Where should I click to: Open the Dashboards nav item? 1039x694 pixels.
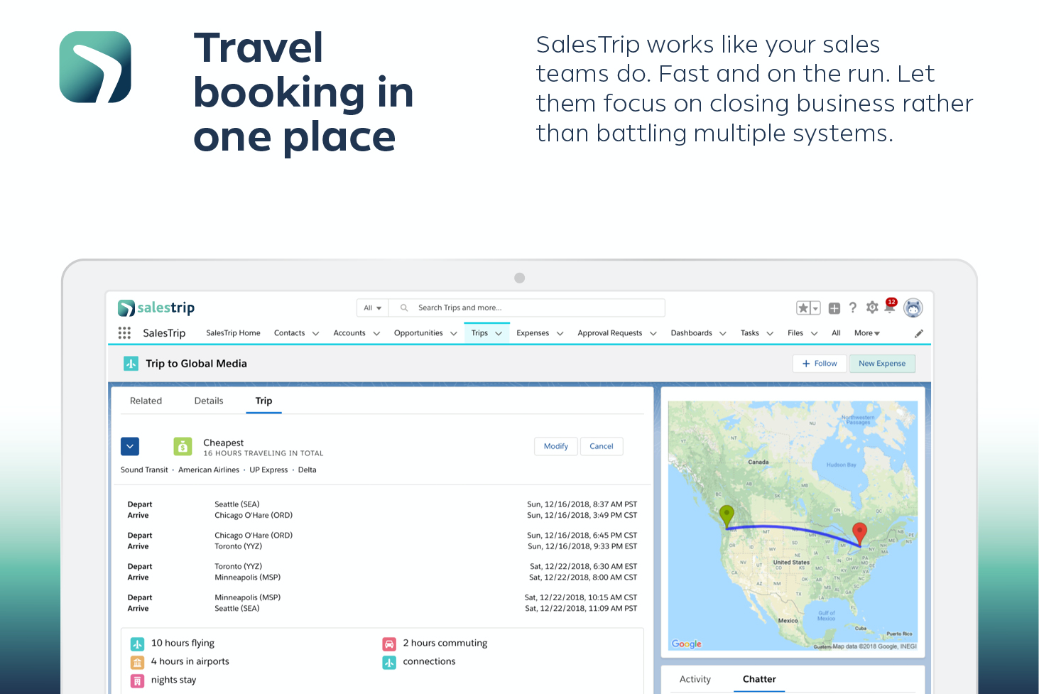692,333
